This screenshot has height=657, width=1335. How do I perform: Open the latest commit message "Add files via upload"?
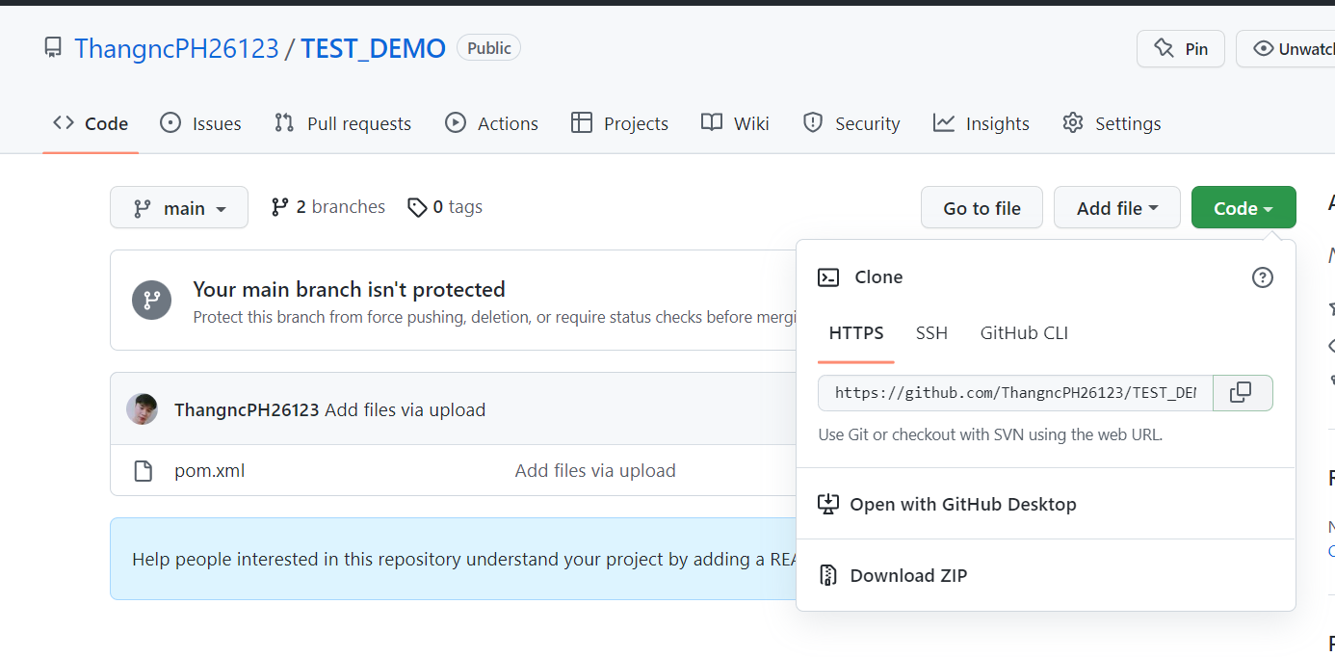click(x=405, y=409)
